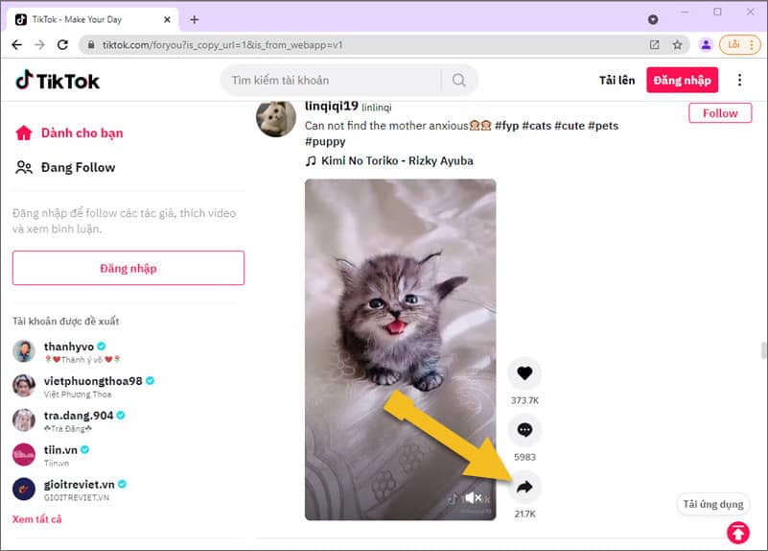Click the heart like icon on video
The width and height of the screenshot is (768, 551).
[x=524, y=372]
